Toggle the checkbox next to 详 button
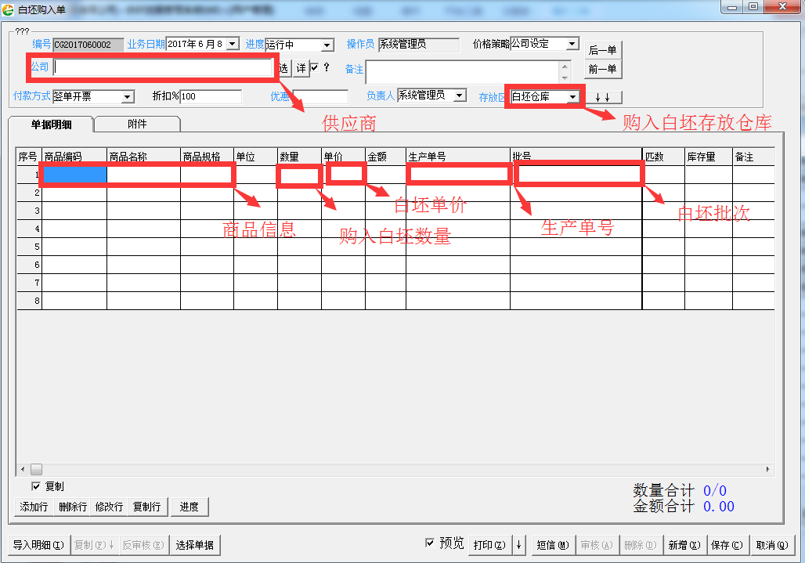The height and width of the screenshot is (563, 805). pyautogui.click(x=314, y=67)
